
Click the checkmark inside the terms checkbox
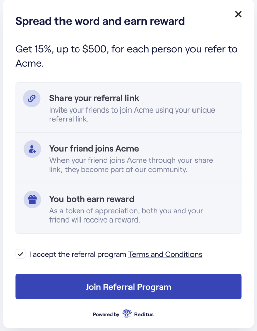[21, 254]
